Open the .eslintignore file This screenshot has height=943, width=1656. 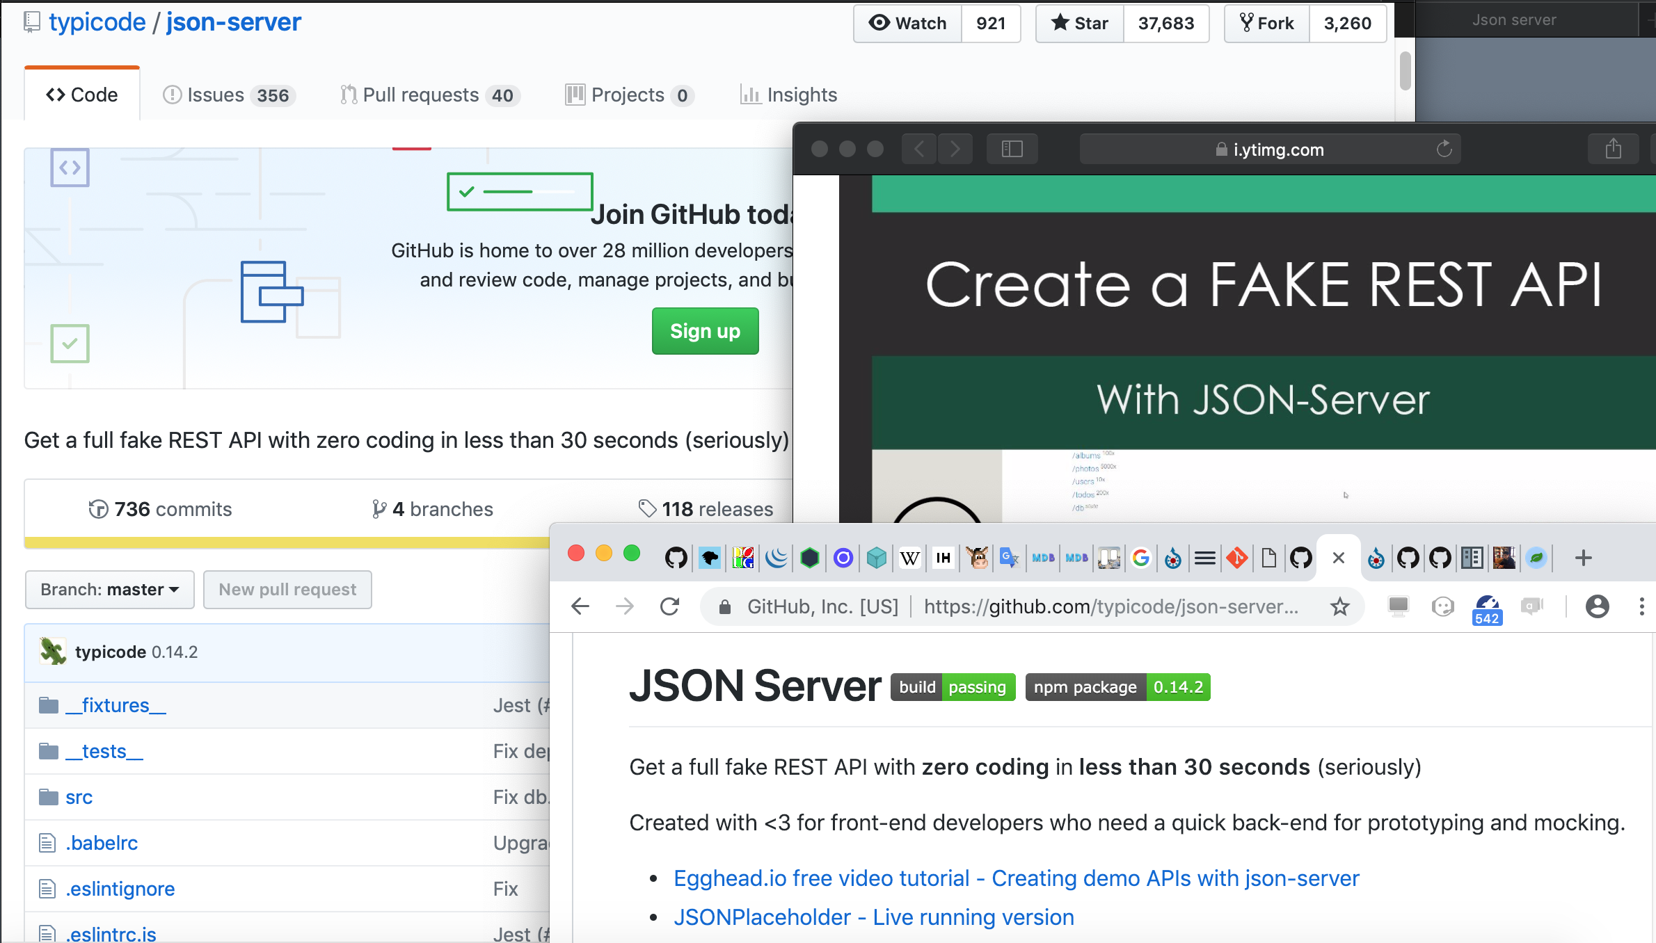[120, 889]
